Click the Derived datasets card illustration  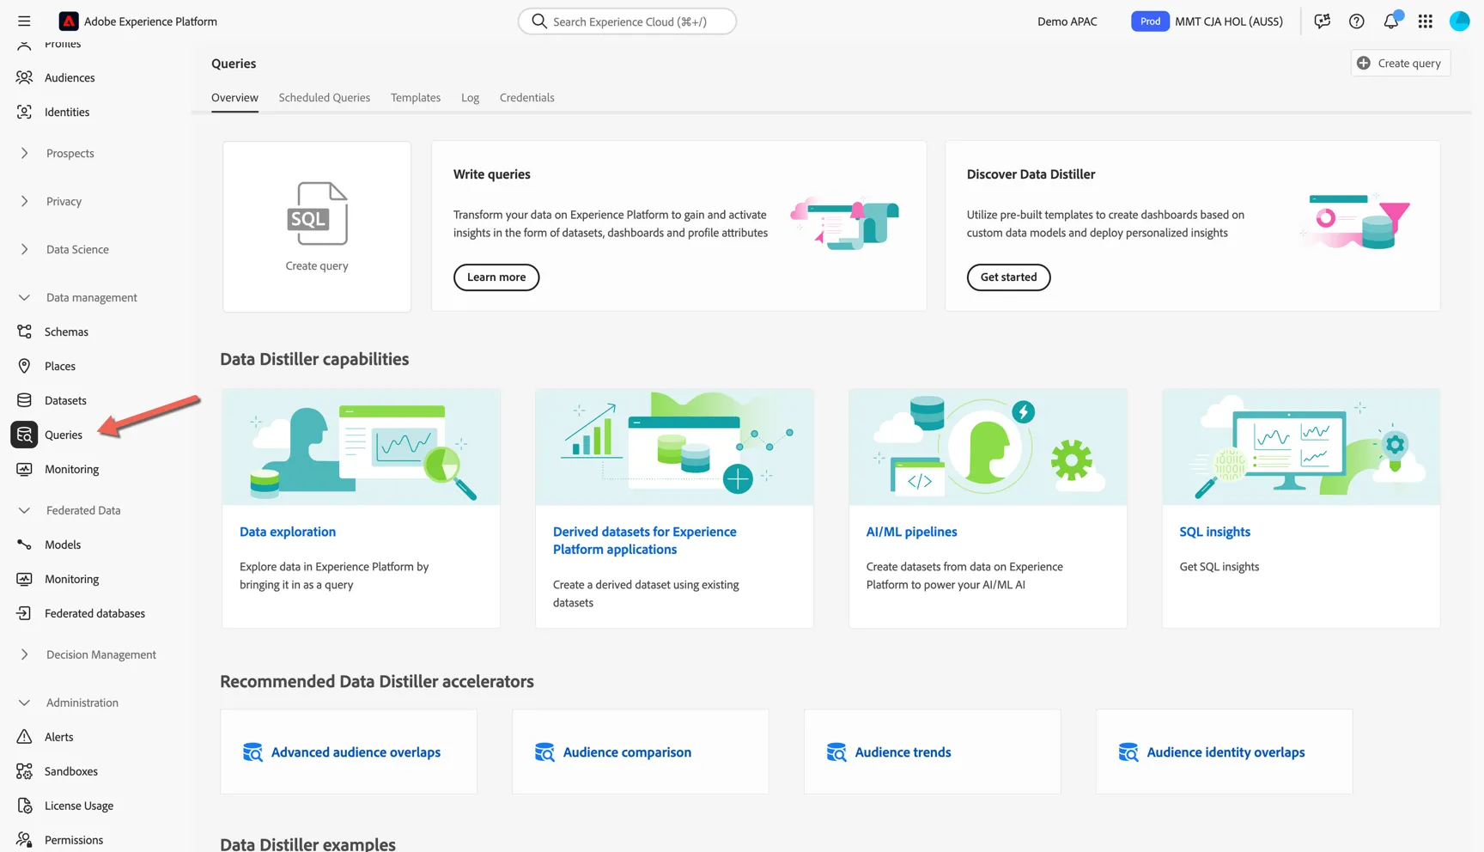point(675,447)
